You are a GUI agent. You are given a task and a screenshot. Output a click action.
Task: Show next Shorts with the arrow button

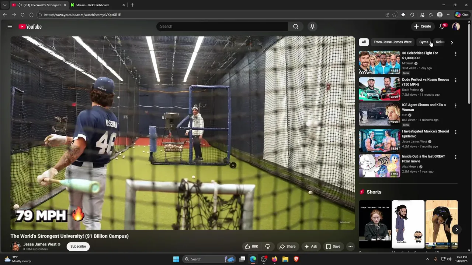click(x=457, y=229)
